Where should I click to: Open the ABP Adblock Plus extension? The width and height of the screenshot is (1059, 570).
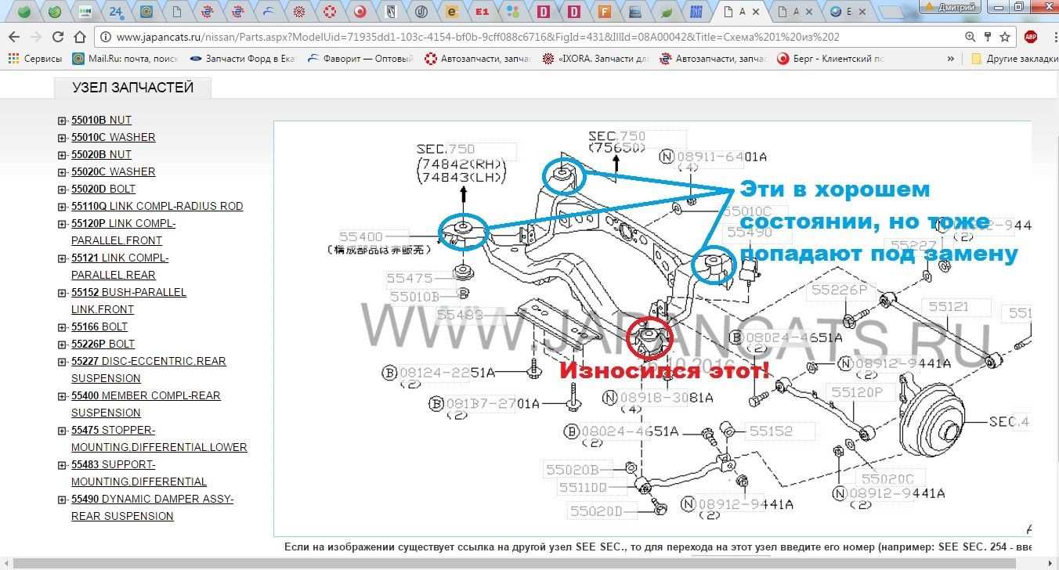click(x=1031, y=37)
